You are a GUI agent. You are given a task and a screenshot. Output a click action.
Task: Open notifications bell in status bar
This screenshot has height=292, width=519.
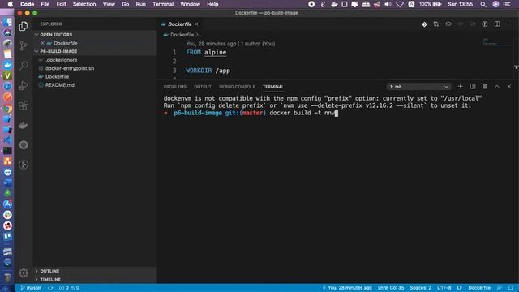511,288
